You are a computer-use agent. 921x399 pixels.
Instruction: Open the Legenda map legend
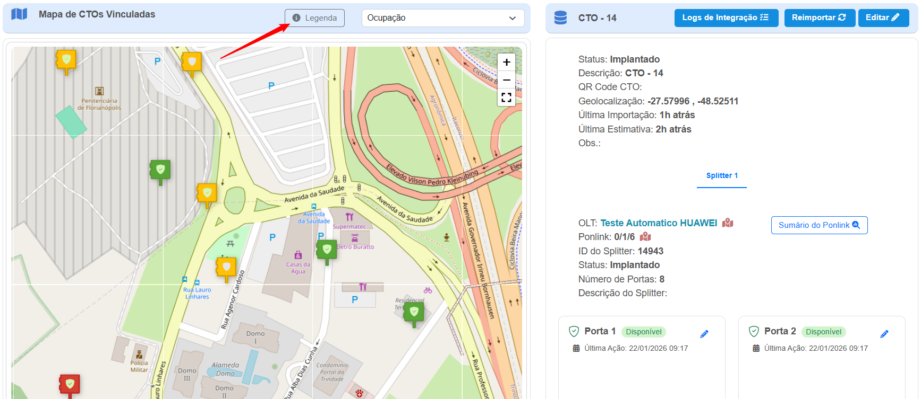pos(314,18)
